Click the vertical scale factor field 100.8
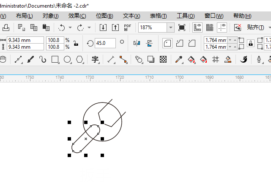The image size is (271, 185). point(55,47)
